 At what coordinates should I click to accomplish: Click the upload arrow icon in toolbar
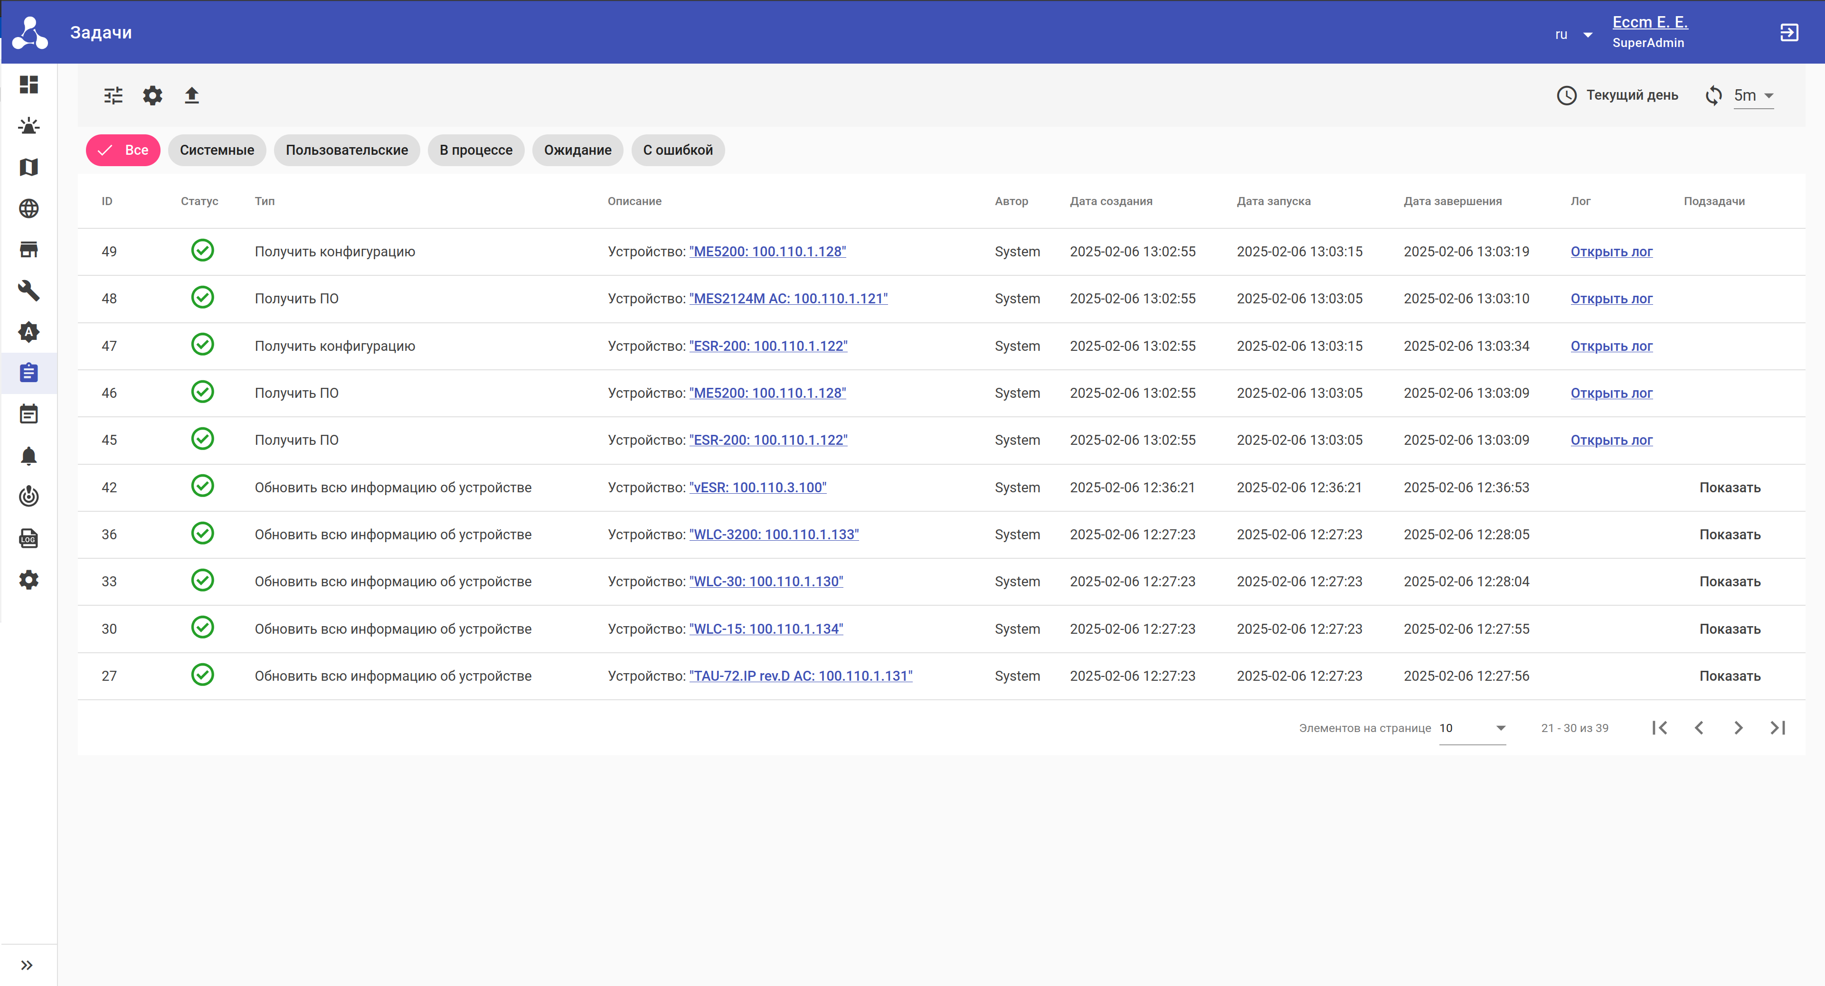191,95
